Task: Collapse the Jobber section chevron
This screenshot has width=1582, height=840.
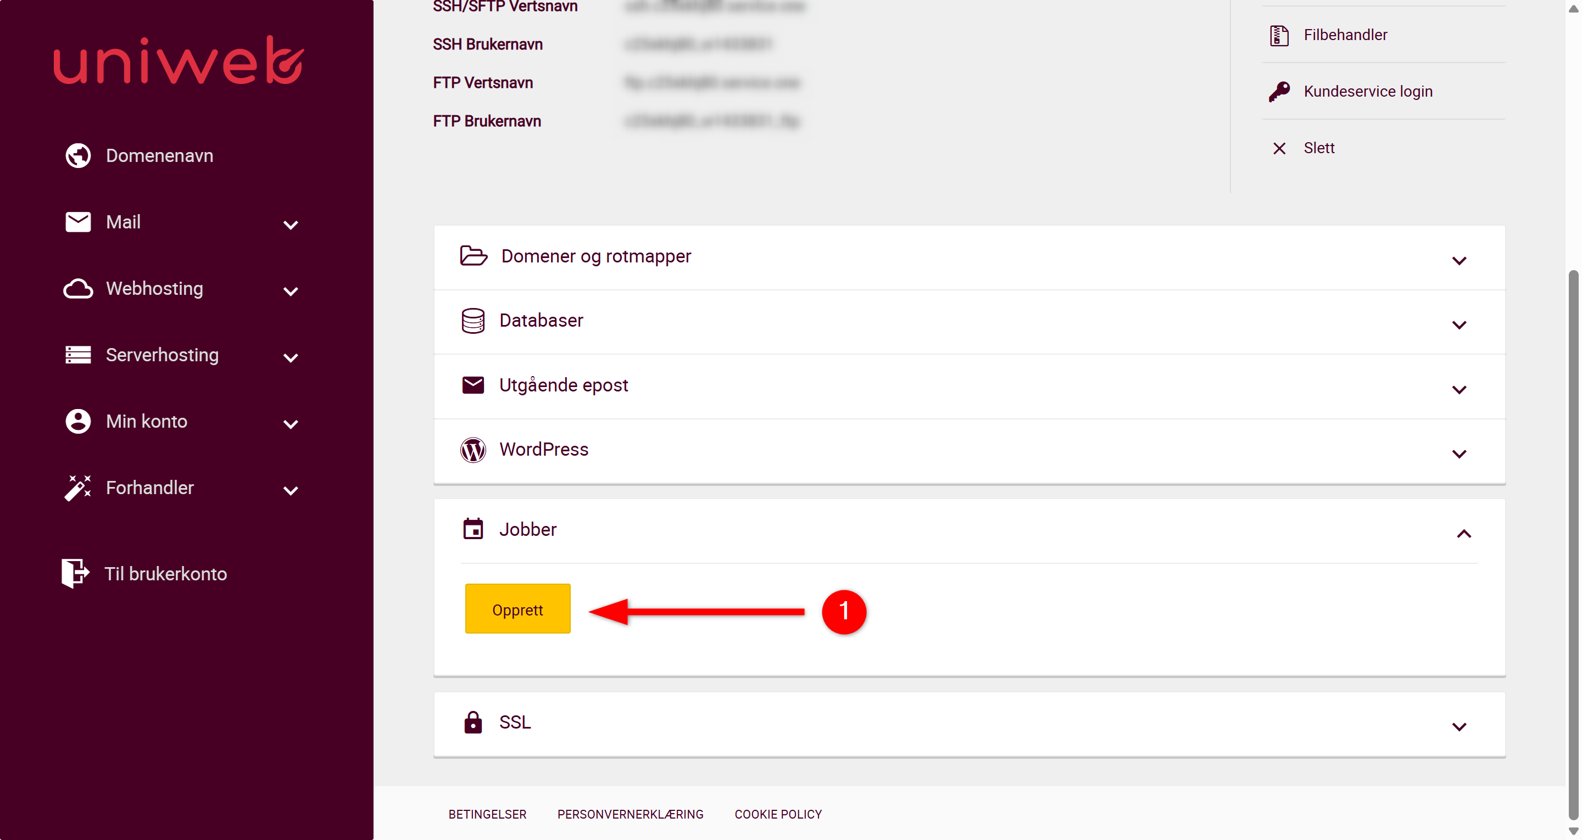Action: 1464,534
